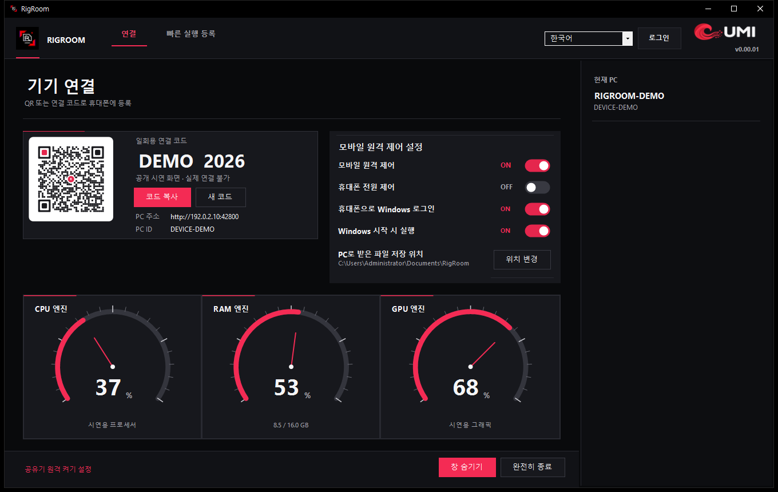The height and width of the screenshot is (492, 778).
Task: Click the C:\Users\Administrator\Documents\RigRoom path text
Action: point(403,263)
